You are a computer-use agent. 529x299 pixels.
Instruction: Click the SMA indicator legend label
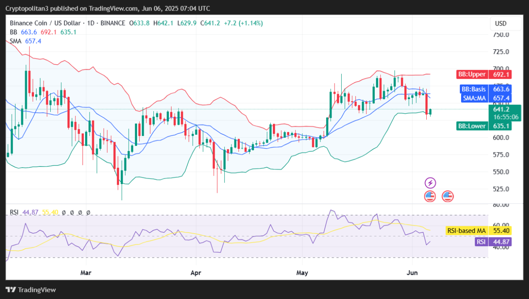click(x=16, y=41)
